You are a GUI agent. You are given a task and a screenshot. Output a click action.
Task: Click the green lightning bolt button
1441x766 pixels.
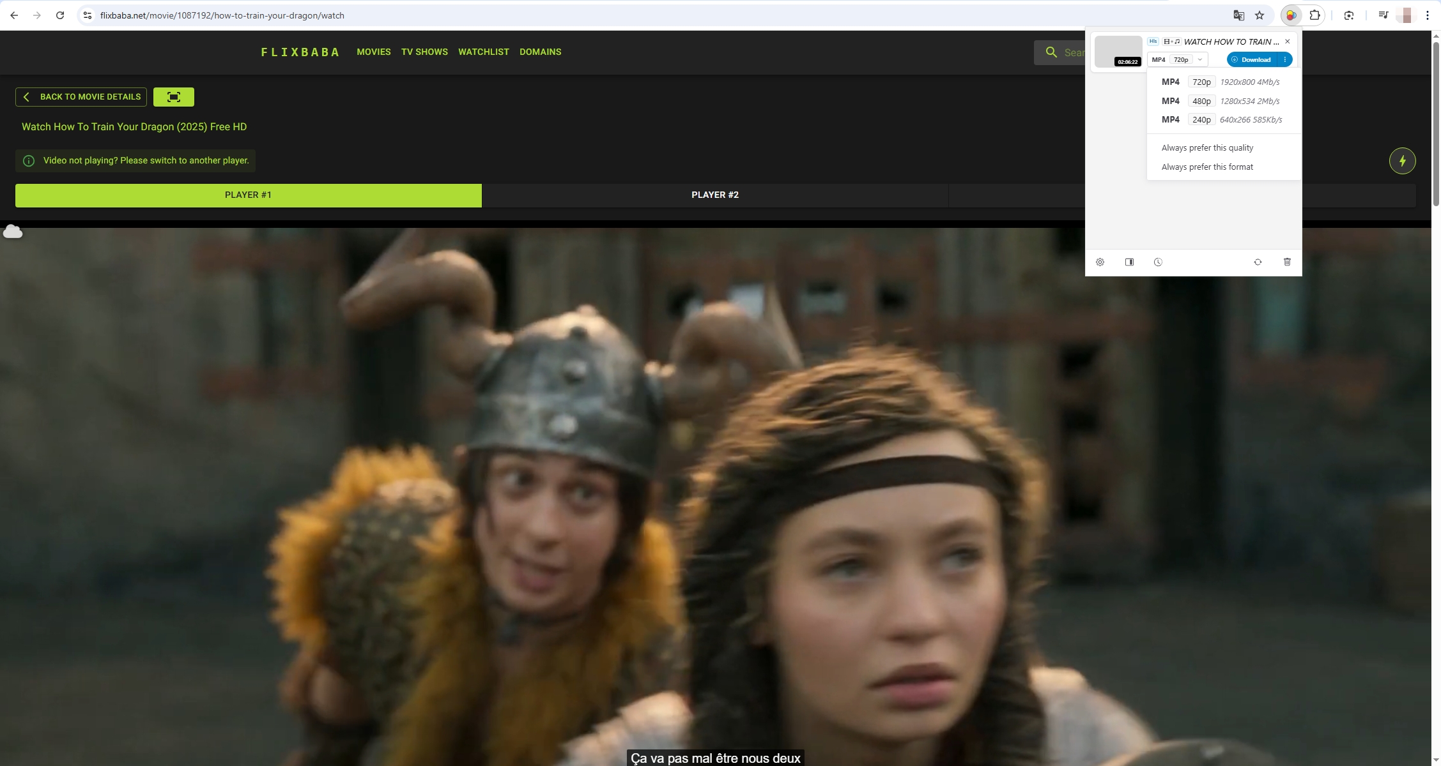coord(1402,161)
